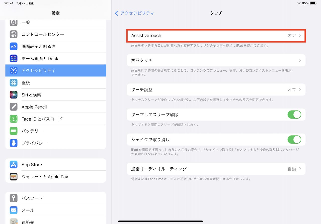Viewport: 321px width, 224px height.
Task: Select アクセシビリティ in the settings sidebar
Action: point(56,71)
